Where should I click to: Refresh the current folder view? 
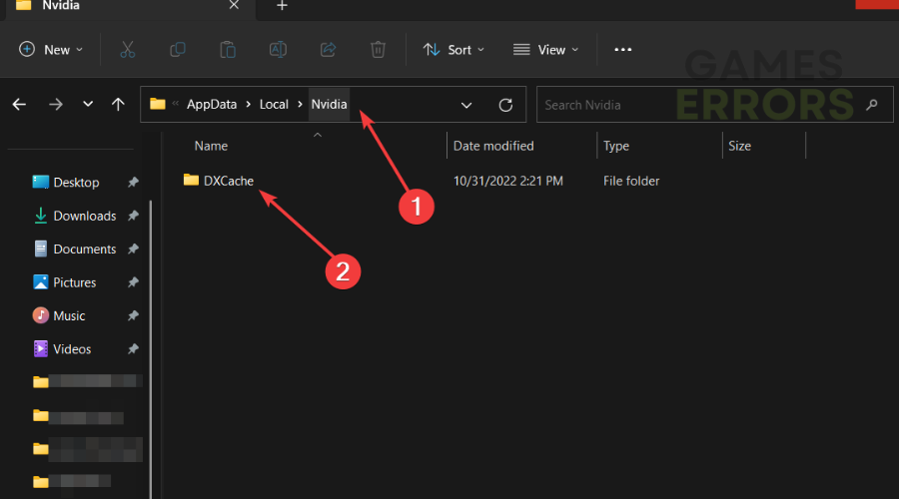click(505, 104)
